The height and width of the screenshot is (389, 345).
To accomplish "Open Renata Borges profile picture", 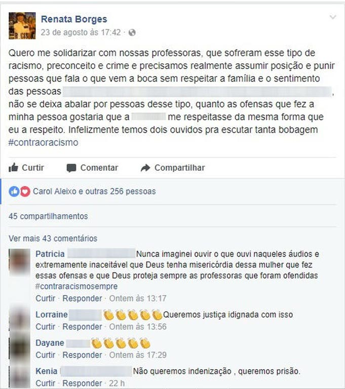I will (x=22, y=25).
